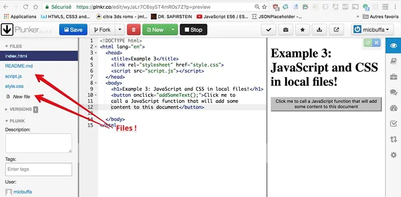Fold the head tag on line 3
The width and height of the screenshot is (401, 197).
tap(96, 53)
